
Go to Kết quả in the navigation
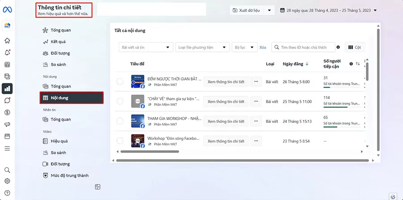pos(60,42)
